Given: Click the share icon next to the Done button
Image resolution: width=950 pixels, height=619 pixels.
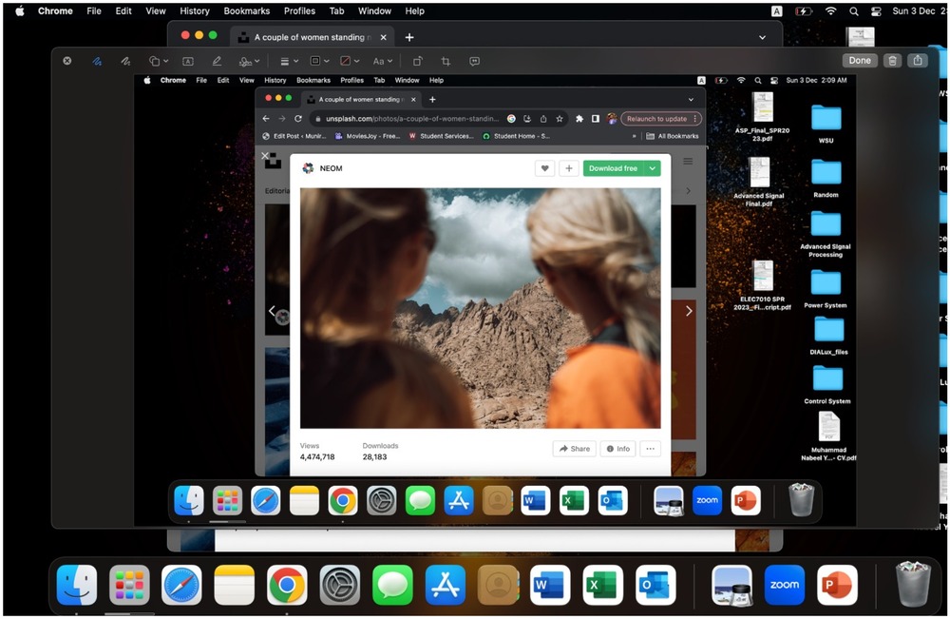Looking at the screenshot, I should point(918,61).
